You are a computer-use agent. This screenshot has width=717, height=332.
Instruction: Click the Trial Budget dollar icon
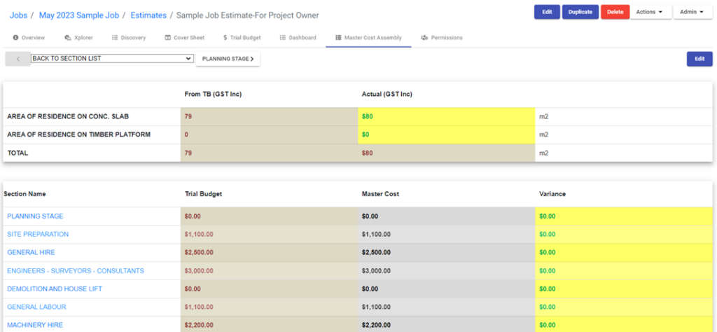coord(225,38)
